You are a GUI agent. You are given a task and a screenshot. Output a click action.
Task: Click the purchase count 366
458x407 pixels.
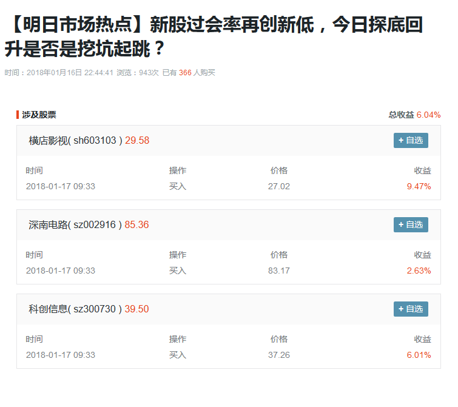(x=185, y=73)
